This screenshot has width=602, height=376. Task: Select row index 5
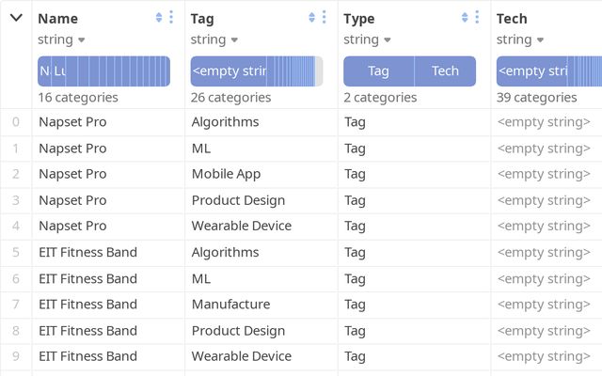(x=16, y=252)
